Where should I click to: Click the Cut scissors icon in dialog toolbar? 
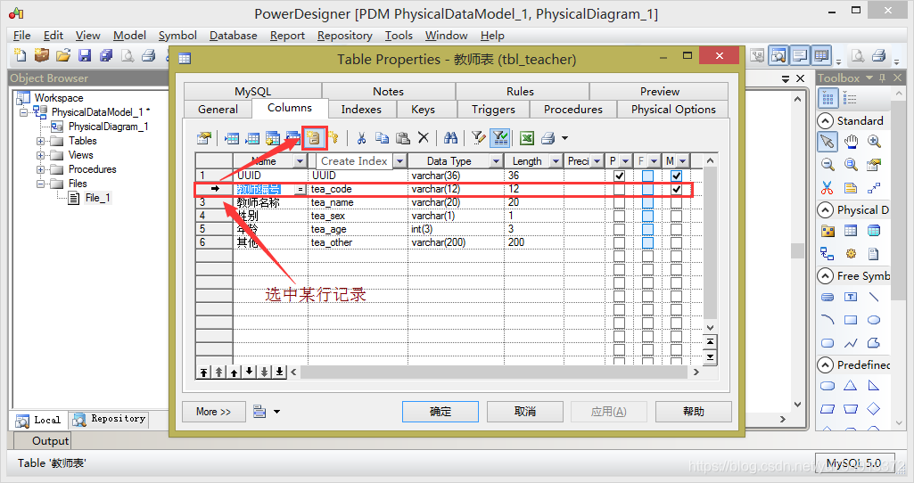point(361,138)
